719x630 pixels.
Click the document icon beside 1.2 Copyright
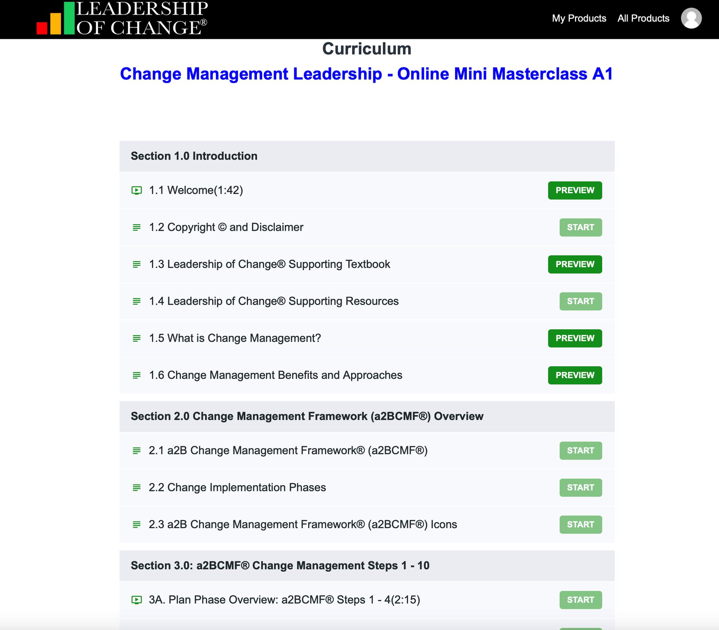point(137,227)
